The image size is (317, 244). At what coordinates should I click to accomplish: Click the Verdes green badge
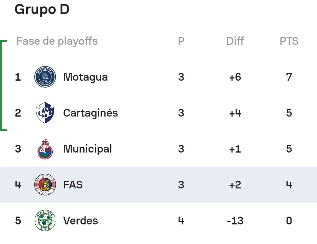45,221
